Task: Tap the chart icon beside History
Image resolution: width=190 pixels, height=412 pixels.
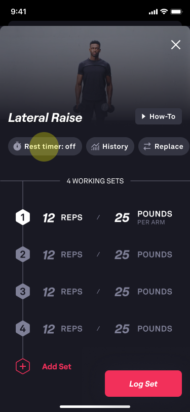Action: point(95,146)
